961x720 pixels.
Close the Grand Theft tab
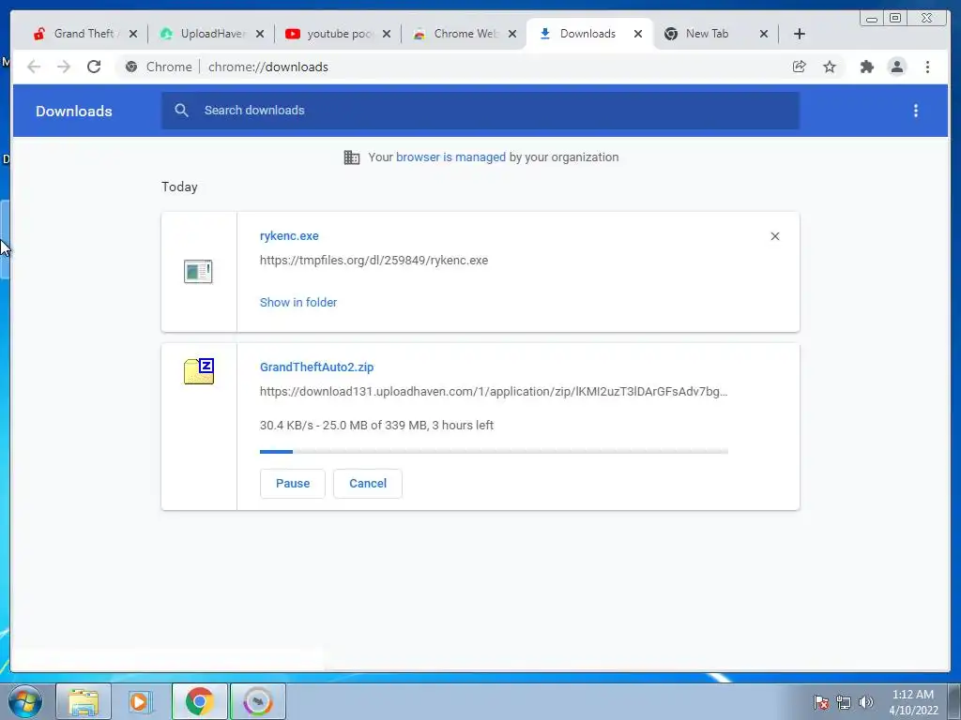click(x=133, y=34)
